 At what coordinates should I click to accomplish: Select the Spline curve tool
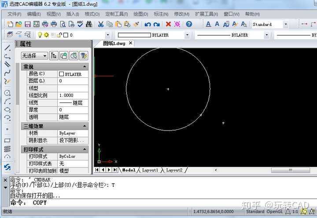[x=7, y=73]
